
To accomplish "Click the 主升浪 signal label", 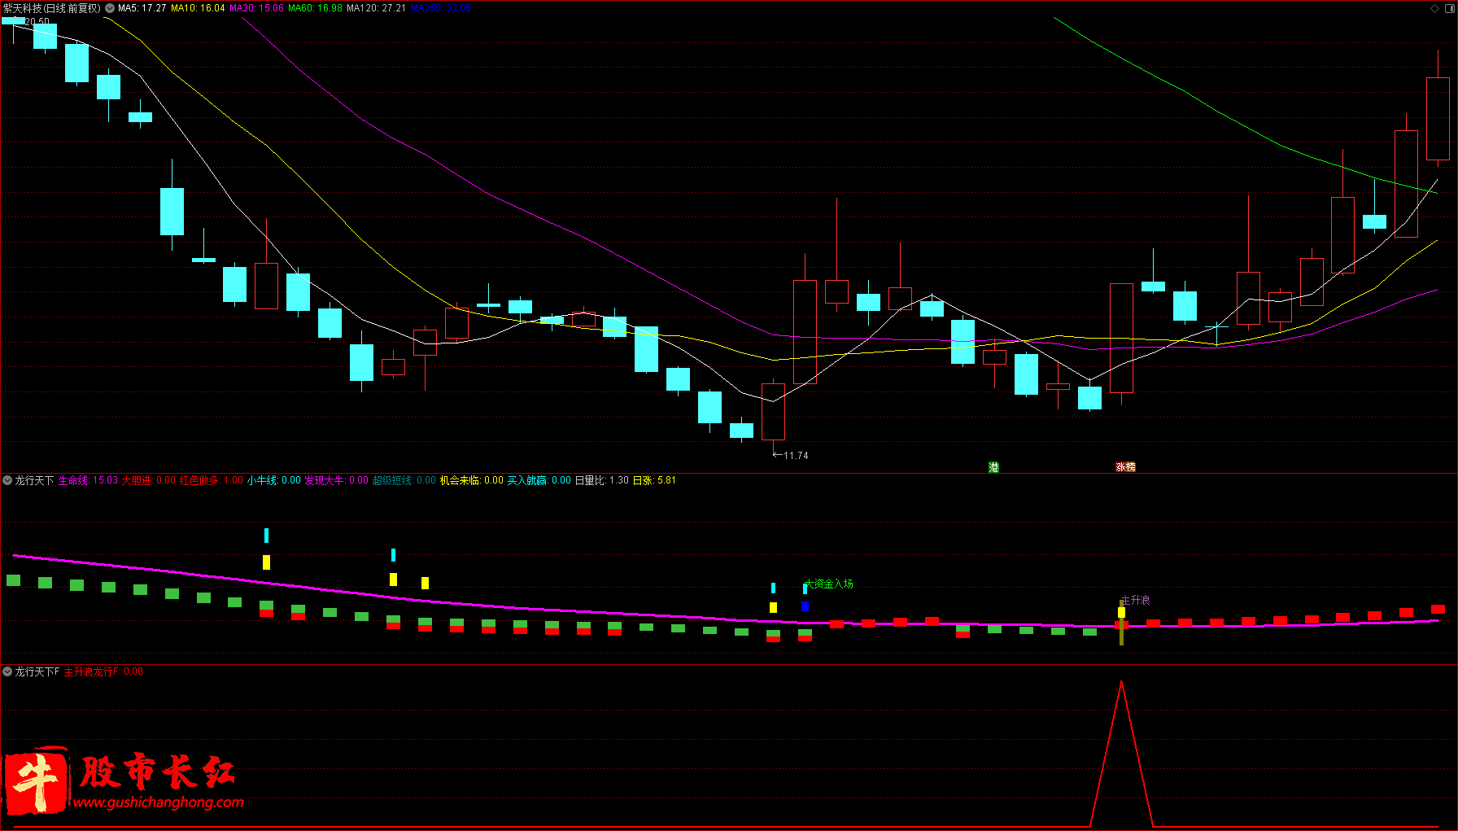I will pyautogui.click(x=1135, y=600).
